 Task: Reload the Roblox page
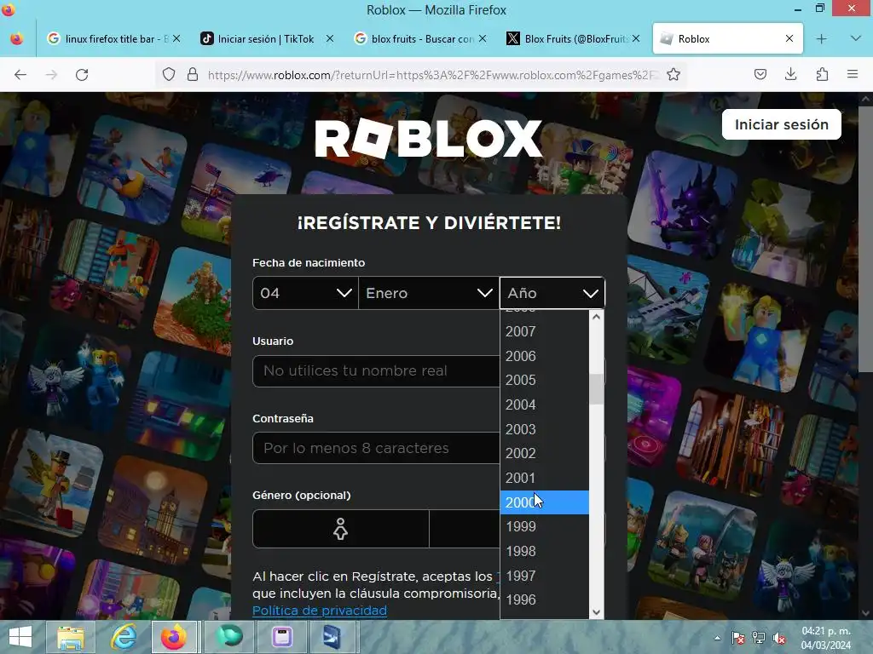82,75
